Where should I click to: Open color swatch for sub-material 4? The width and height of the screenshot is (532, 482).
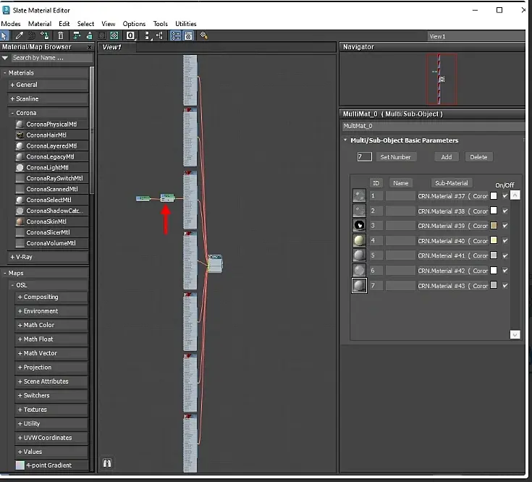point(494,240)
